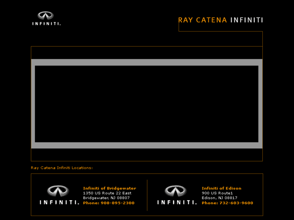Click the Infiniti logo in the page header

(47, 18)
